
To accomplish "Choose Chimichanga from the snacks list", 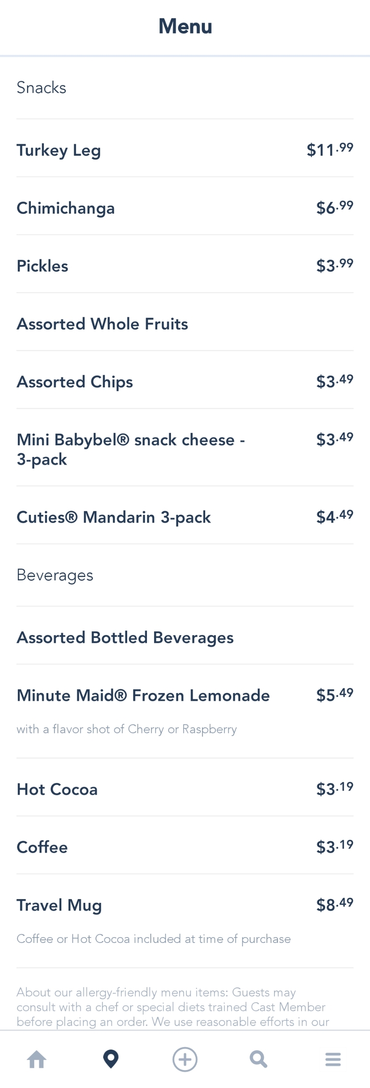I will (66, 208).
